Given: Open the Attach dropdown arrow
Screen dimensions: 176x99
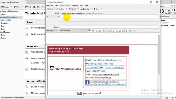Looking at the screenshot, I should [78, 9].
